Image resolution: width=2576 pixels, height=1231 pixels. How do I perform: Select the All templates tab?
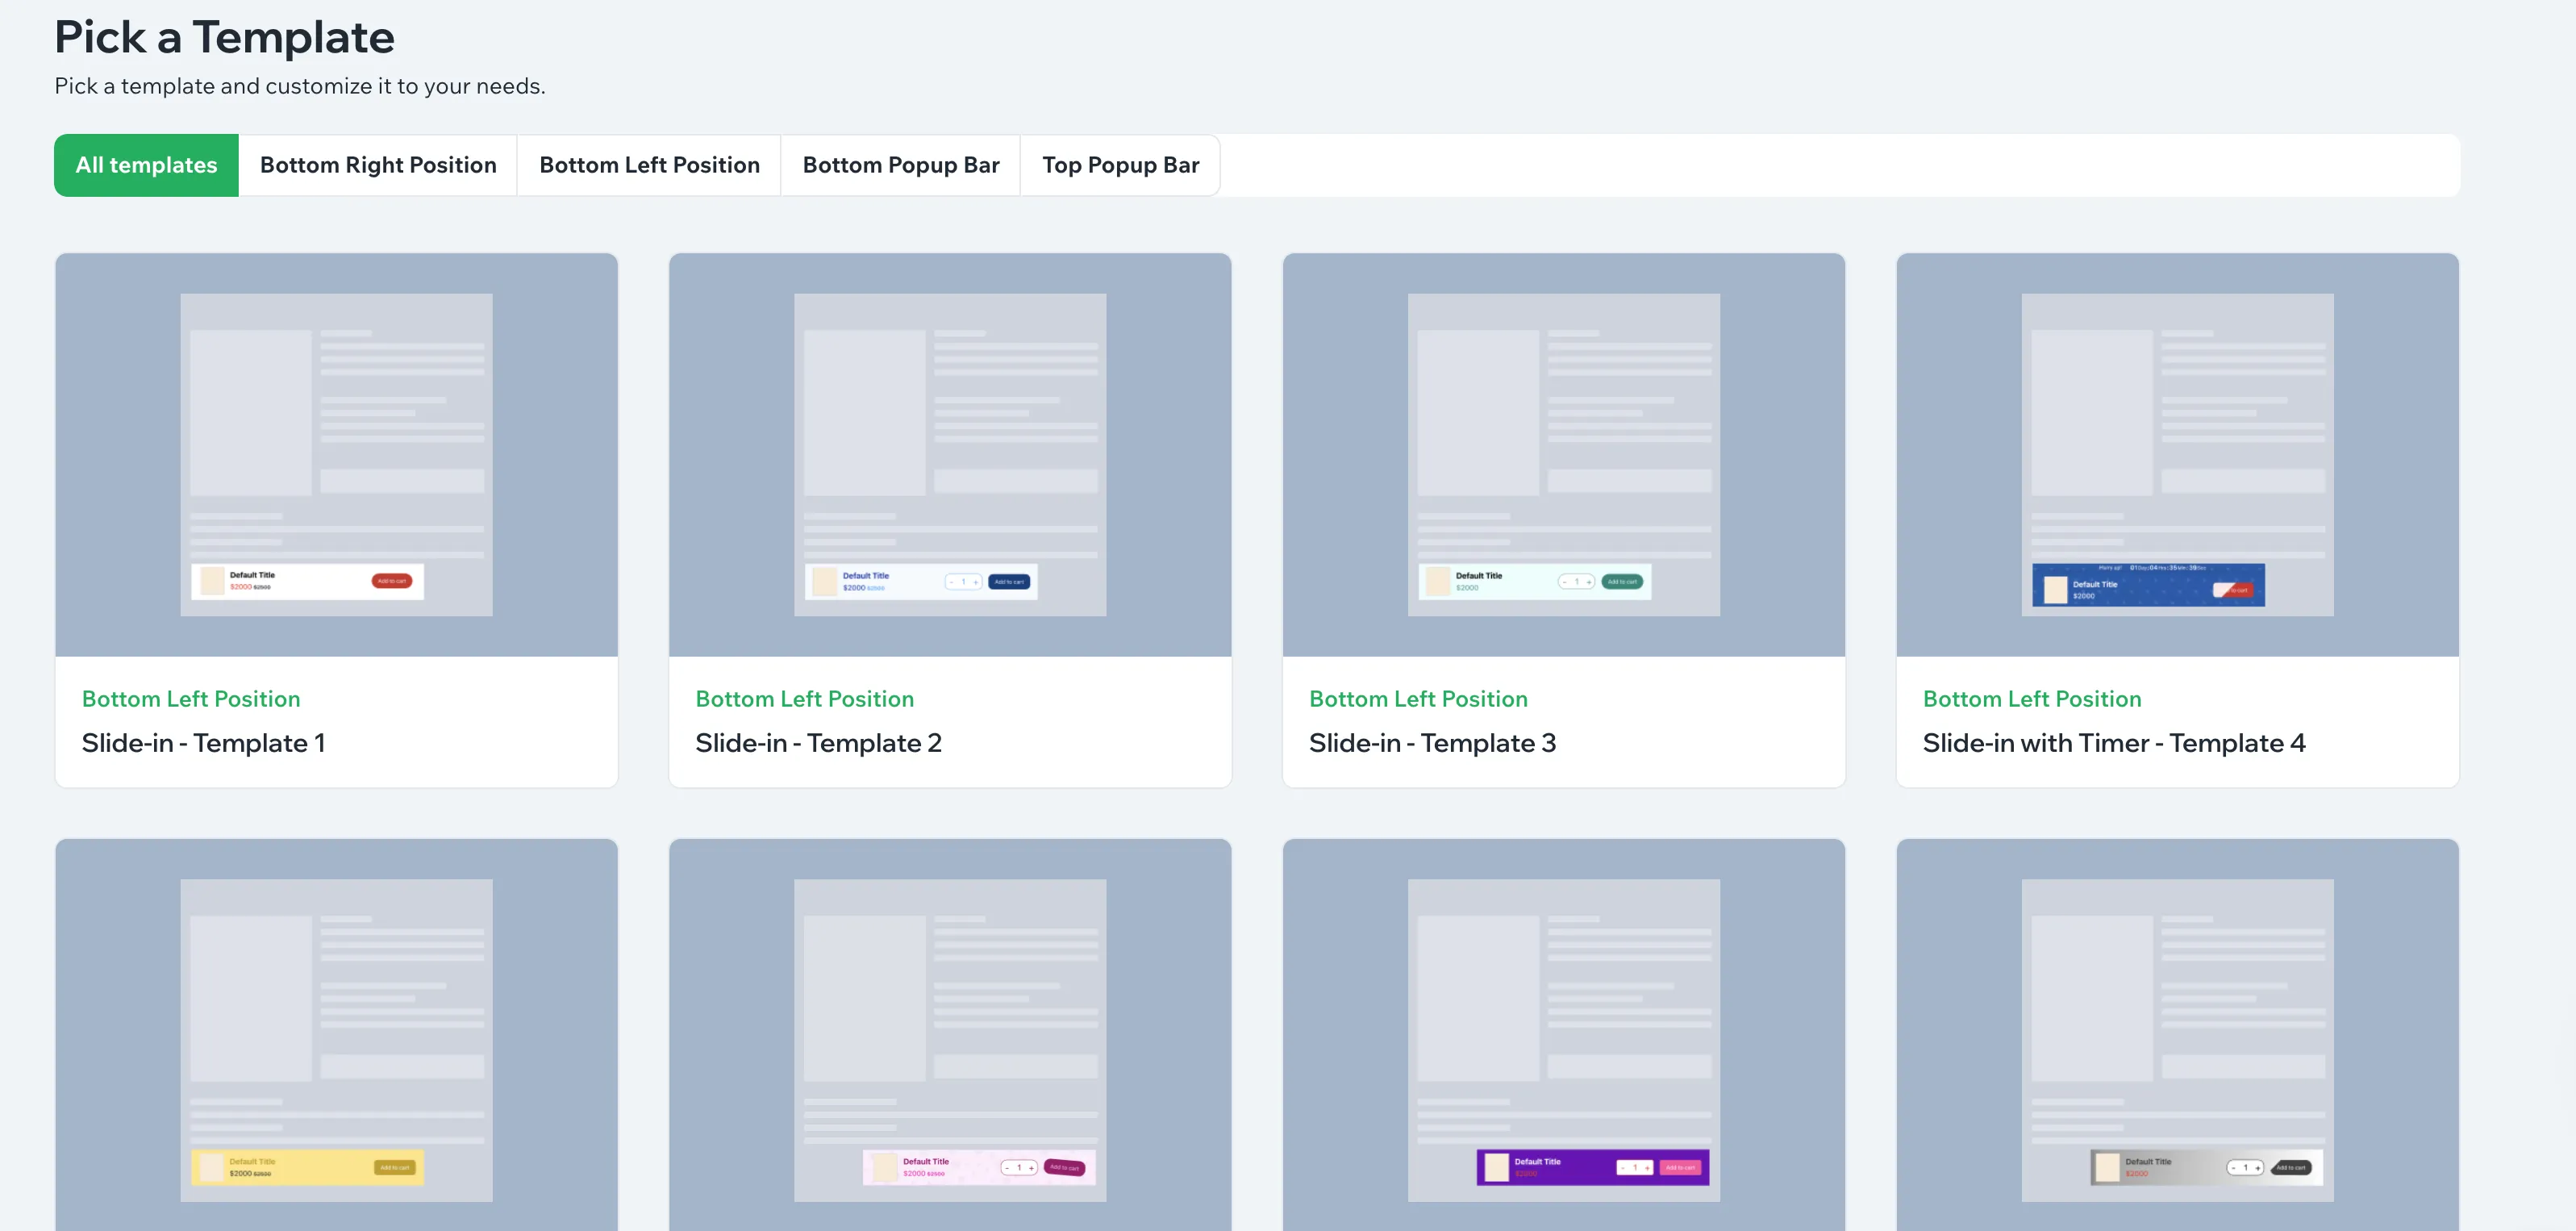click(146, 165)
